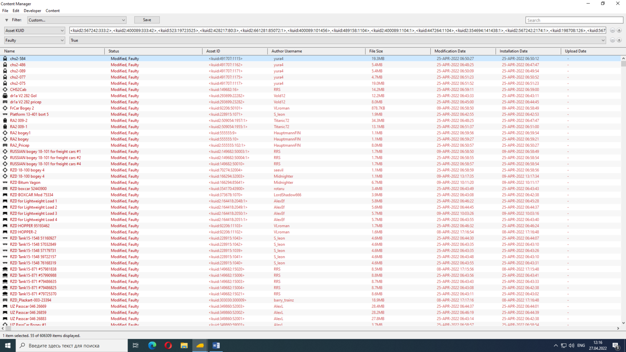Select the row dr1a V2 282 pricep
Image resolution: width=626 pixels, height=352 pixels.
pos(310,102)
